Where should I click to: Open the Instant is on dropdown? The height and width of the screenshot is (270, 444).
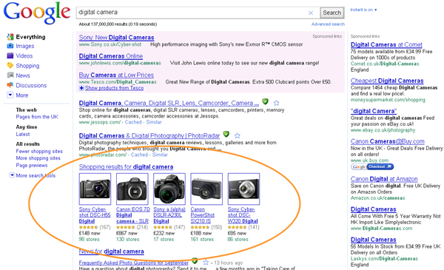[x=363, y=10]
